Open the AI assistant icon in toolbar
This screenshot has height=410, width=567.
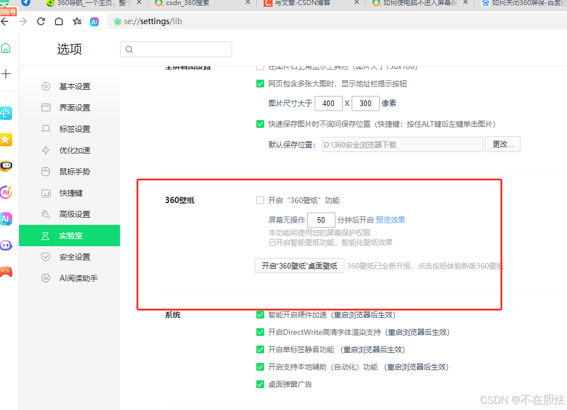coord(94,22)
